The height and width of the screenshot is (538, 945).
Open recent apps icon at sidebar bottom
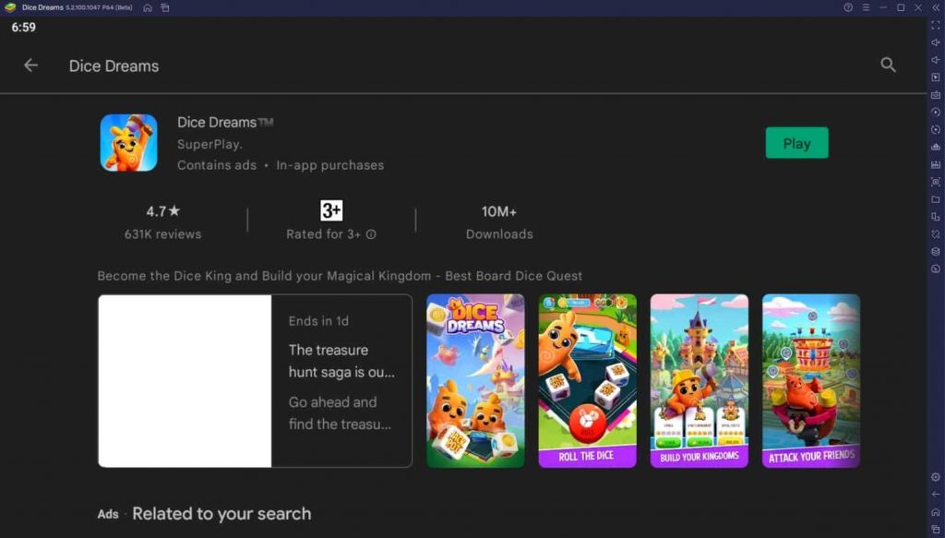pyautogui.click(x=936, y=529)
